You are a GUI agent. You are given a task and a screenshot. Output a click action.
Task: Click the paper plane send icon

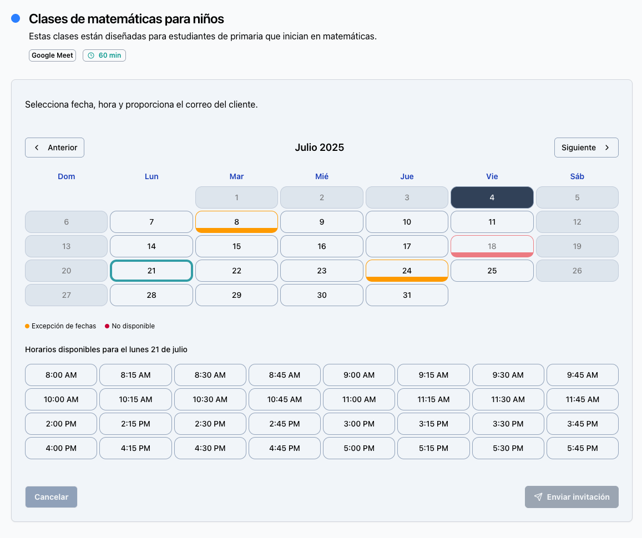[538, 497]
